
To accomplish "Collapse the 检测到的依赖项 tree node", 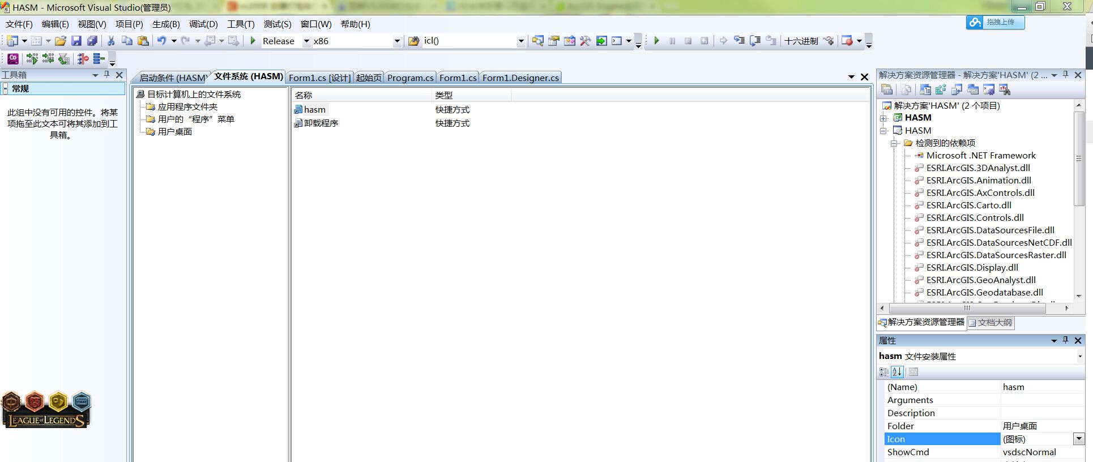I will tap(894, 143).
